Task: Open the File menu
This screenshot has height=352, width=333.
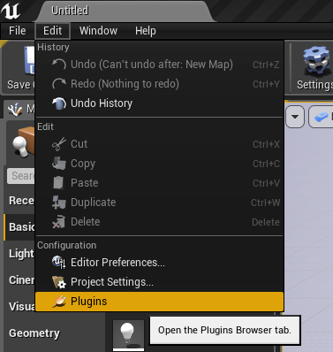Action: point(18,31)
